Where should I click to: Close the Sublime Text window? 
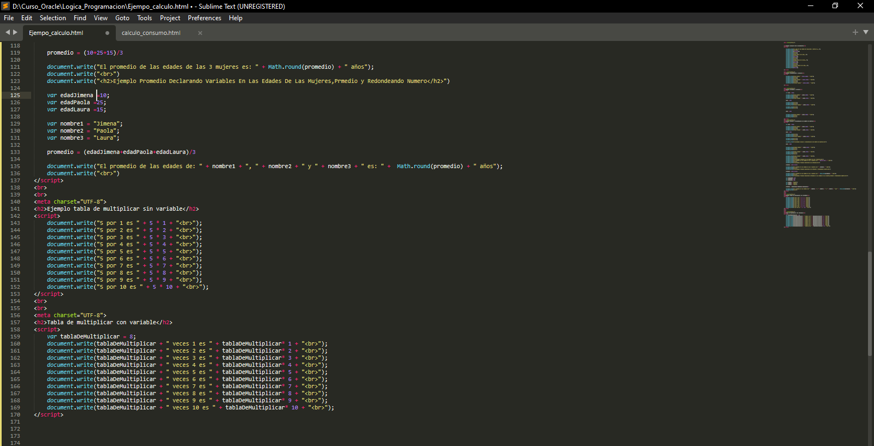click(860, 6)
